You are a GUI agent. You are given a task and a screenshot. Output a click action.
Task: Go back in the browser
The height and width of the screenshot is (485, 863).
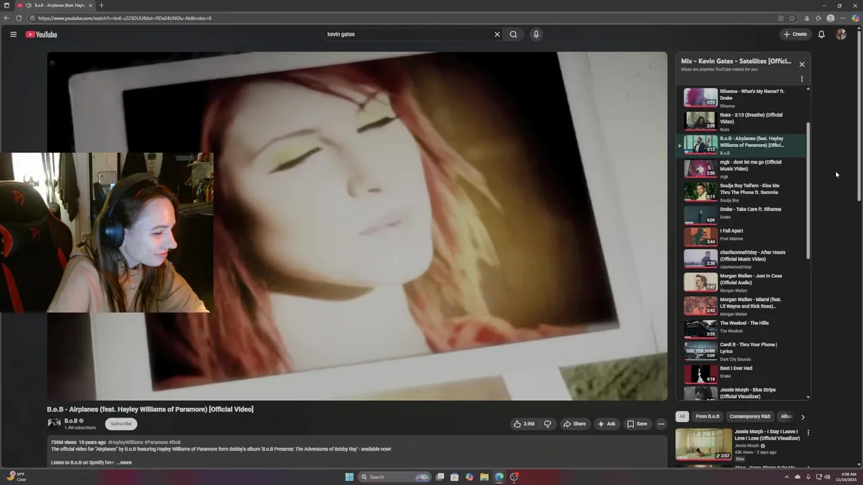tap(7, 18)
